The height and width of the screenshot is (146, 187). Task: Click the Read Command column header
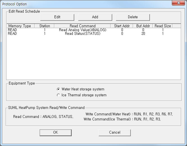[82, 26]
